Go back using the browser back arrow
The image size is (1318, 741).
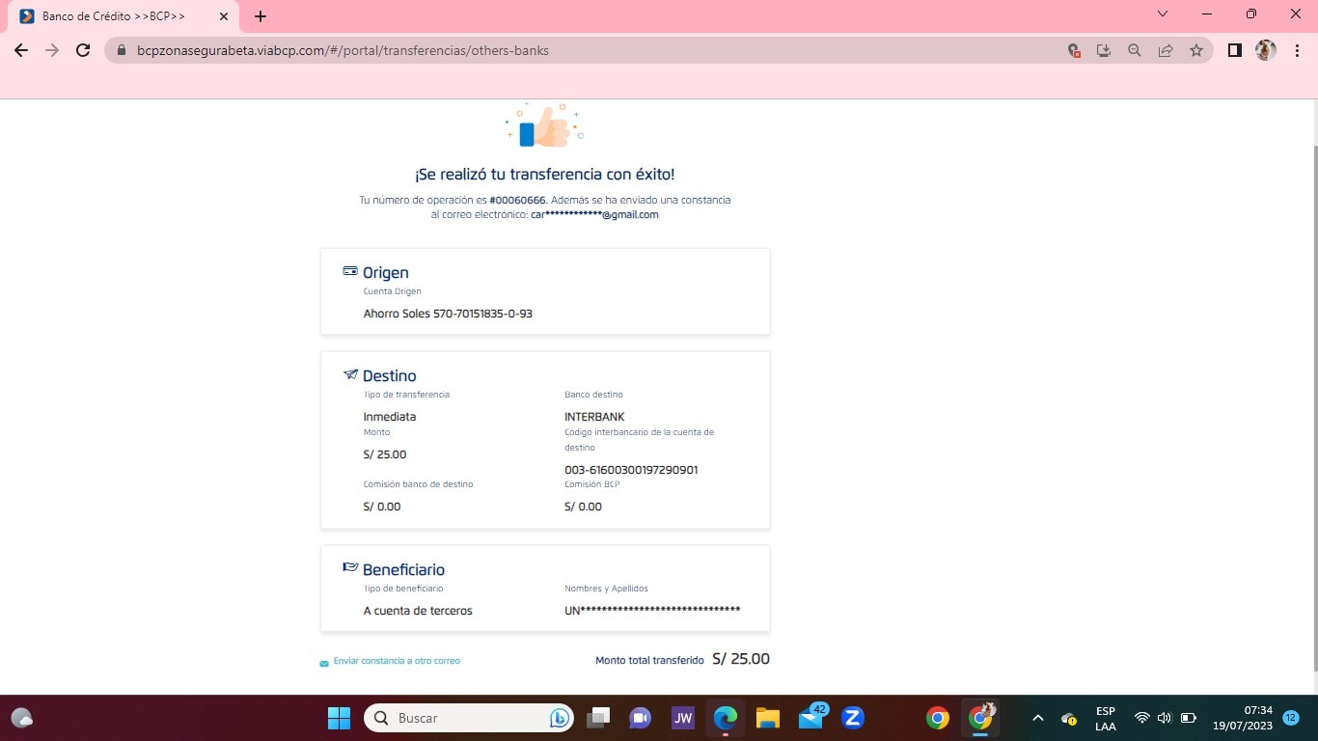pyautogui.click(x=21, y=50)
